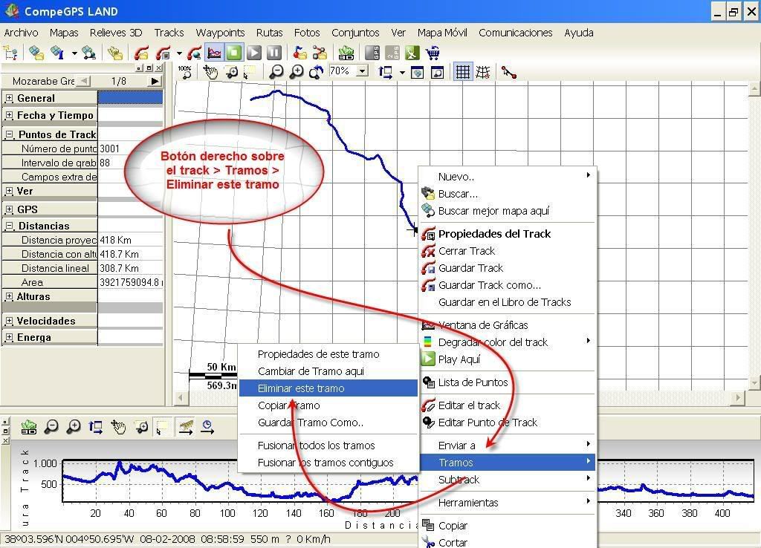Image resolution: width=761 pixels, height=548 pixels.
Task: Zoom in on the graph panel
Action: (x=74, y=427)
